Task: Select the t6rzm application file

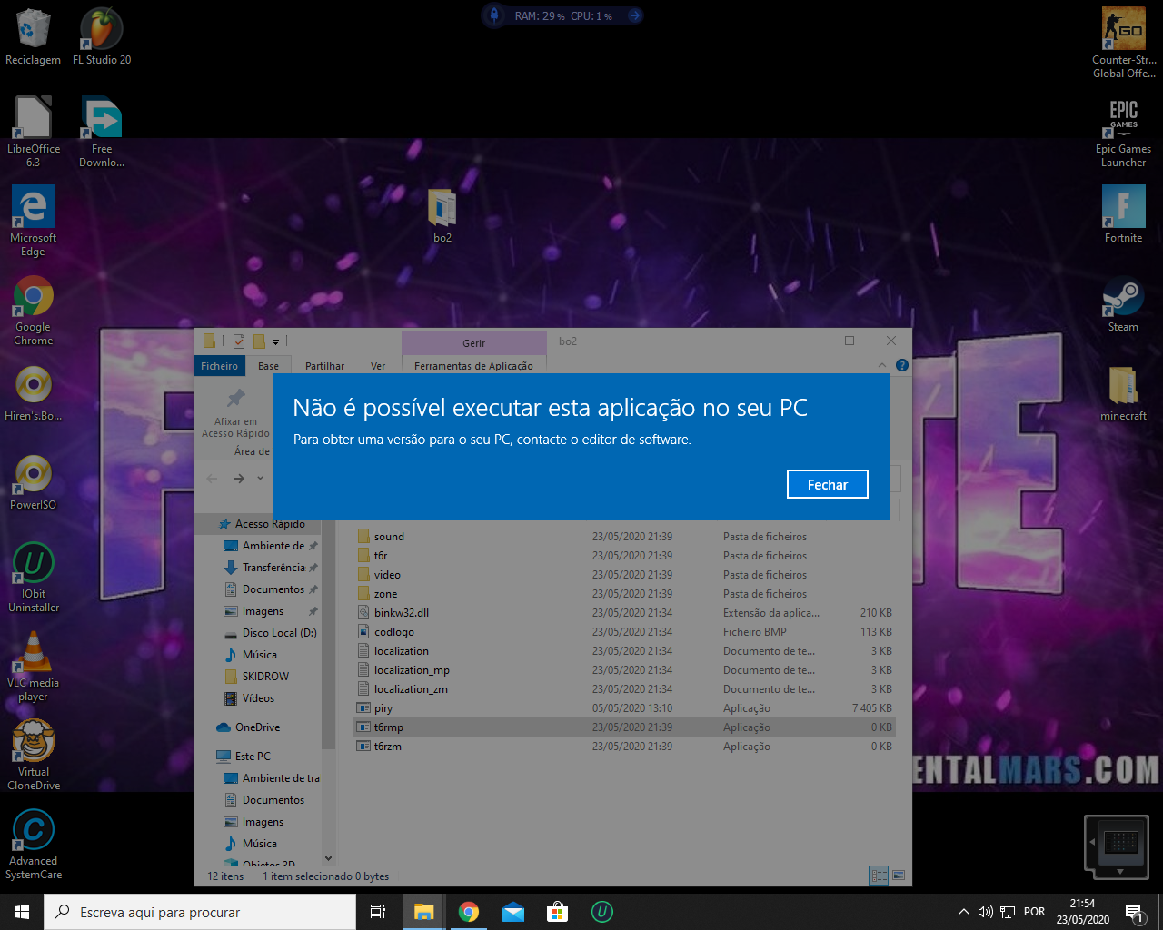Action: 623,747
